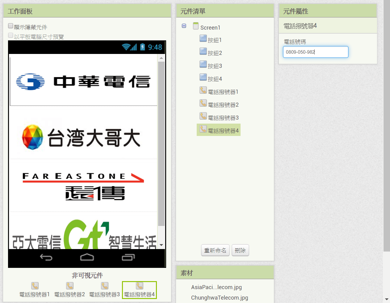Click the 電話撥號器2 phone icon in component list
This screenshot has width=390, height=303.
pos(203,103)
